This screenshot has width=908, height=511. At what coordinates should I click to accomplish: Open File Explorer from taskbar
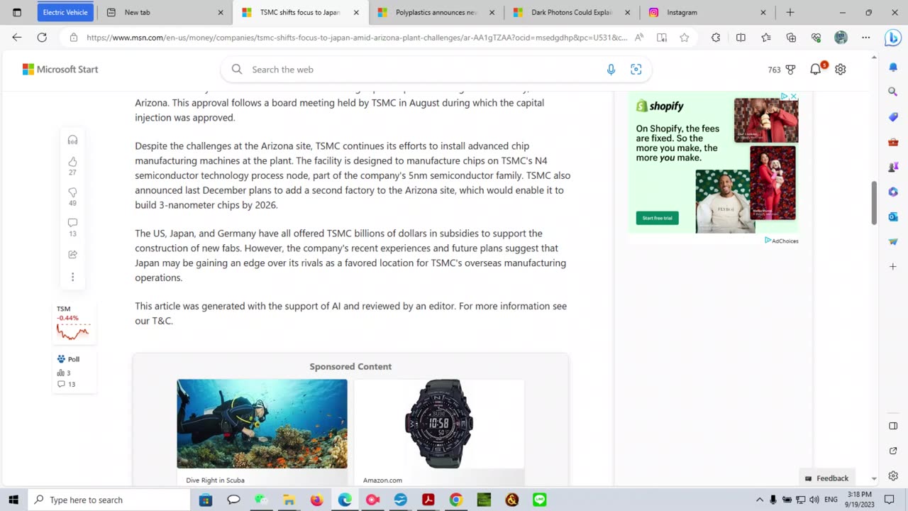point(289,500)
